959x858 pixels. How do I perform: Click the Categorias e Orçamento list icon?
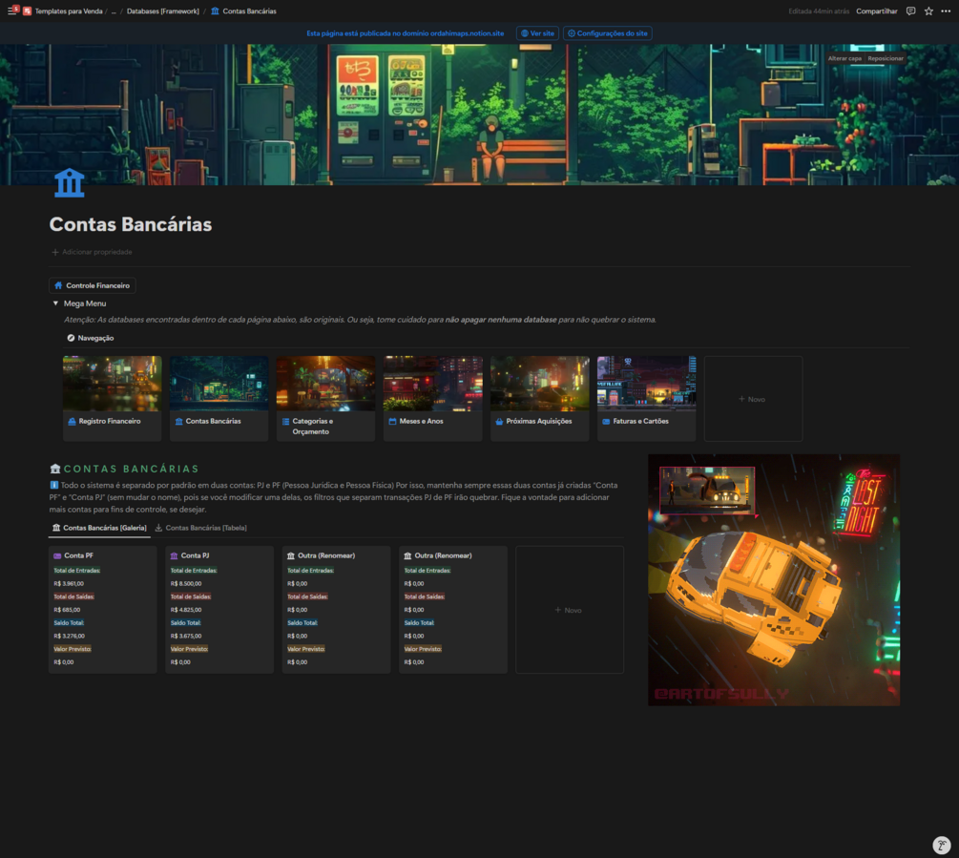click(285, 421)
